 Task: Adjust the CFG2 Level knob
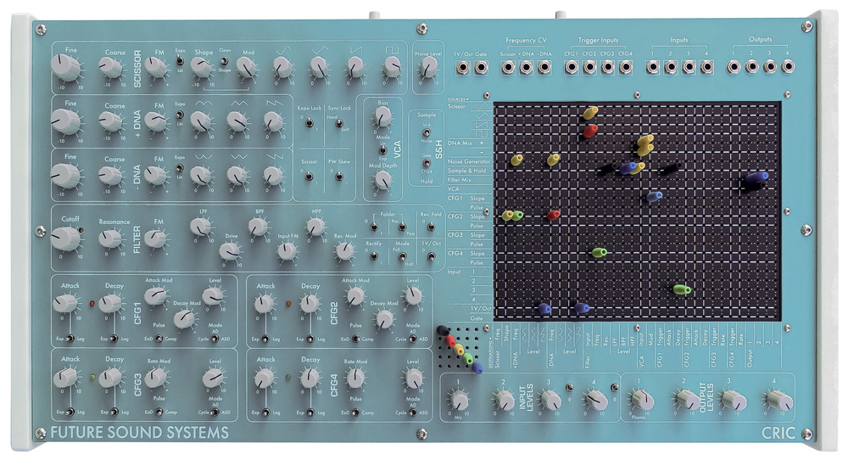[413, 296]
